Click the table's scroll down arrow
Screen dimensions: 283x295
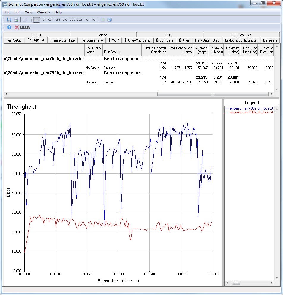pos(277,89)
